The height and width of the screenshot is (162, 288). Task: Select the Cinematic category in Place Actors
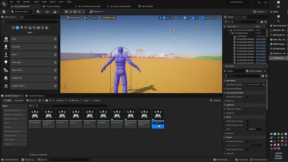[30, 27]
